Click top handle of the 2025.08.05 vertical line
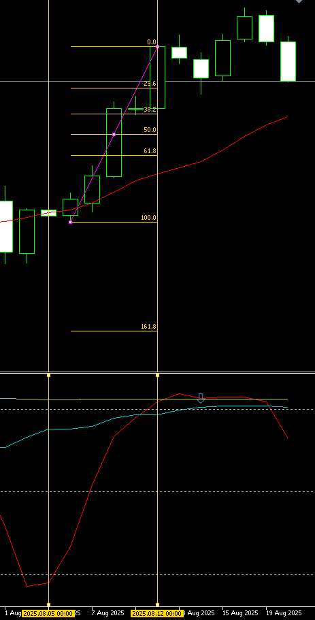Image resolution: width=315 pixels, height=620 pixels. point(48,375)
